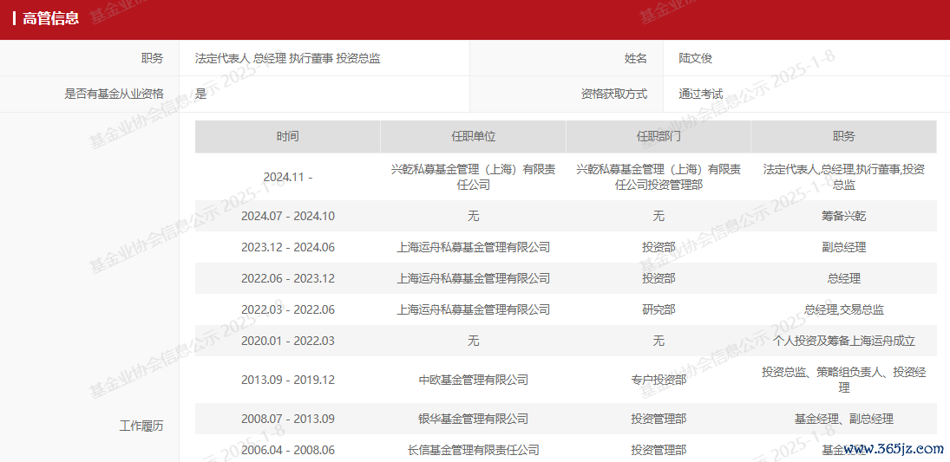Click the 通过考试 value

700,94
